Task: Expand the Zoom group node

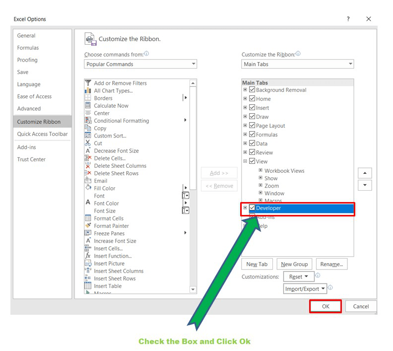Action: (x=261, y=185)
